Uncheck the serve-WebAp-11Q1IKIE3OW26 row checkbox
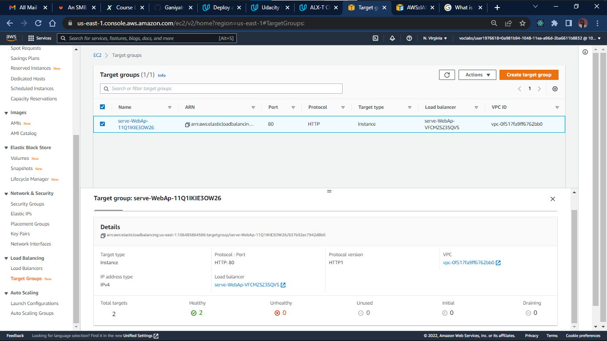This screenshot has width=607, height=341. pos(103,124)
